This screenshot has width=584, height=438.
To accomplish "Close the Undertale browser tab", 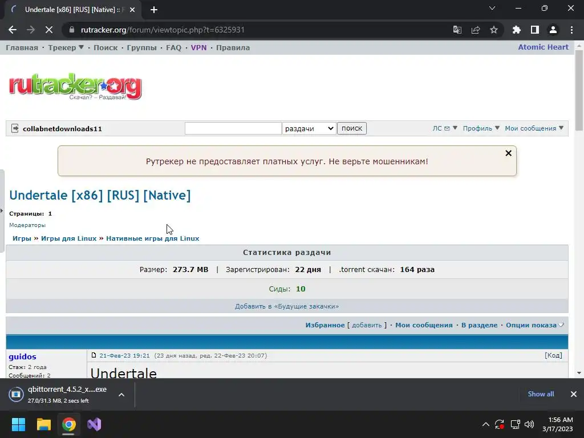I will click(132, 10).
